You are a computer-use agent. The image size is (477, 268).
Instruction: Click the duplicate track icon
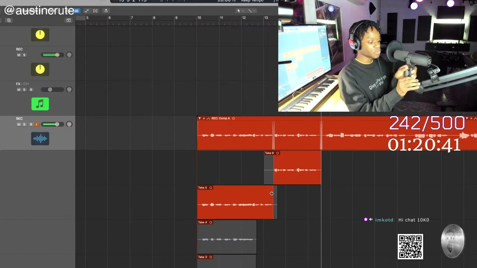[x=9, y=20]
